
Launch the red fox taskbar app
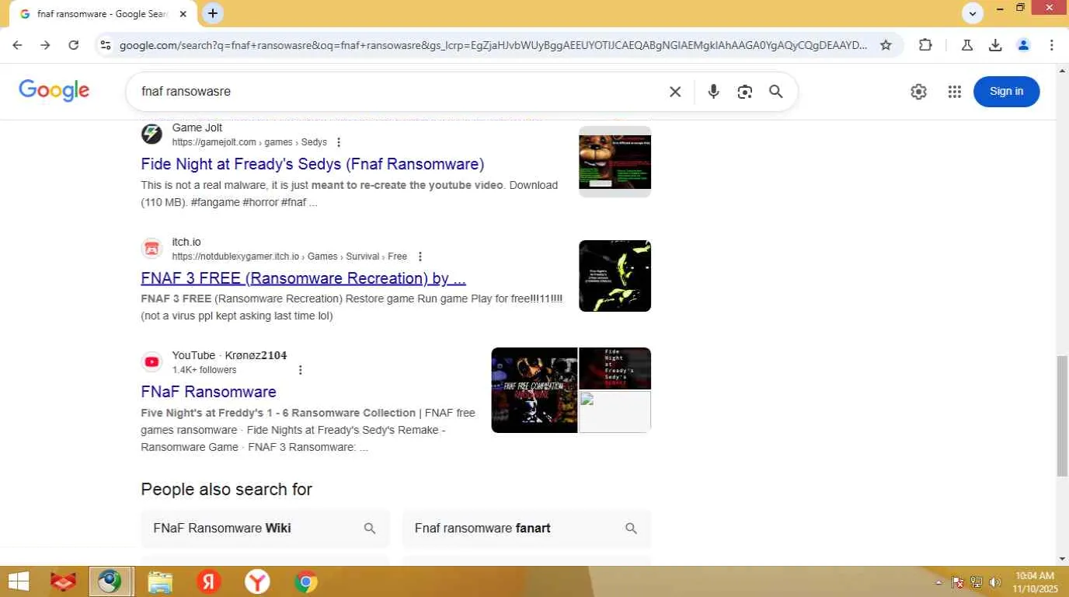point(63,581)
